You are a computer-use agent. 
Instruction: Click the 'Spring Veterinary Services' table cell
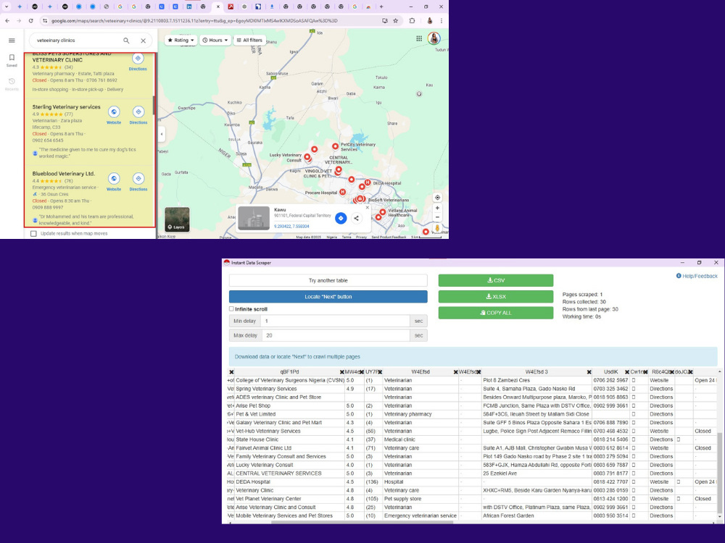[290, 389]
